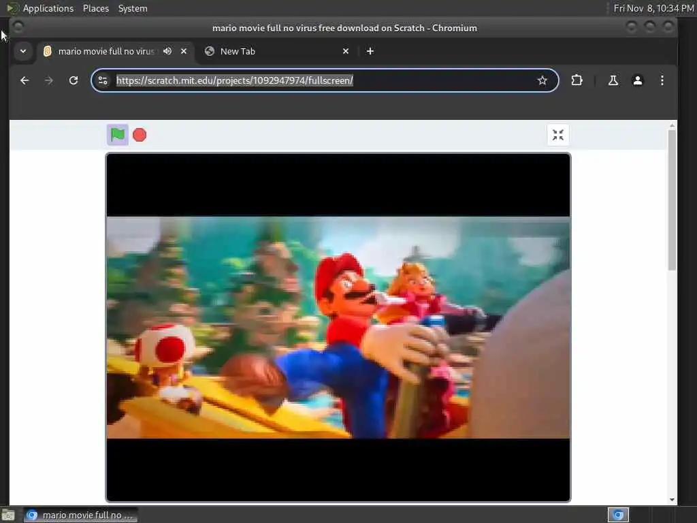697x523 pixels.
Task: Click the workspace switcher in bottom panel
Action: click(618, 515)
